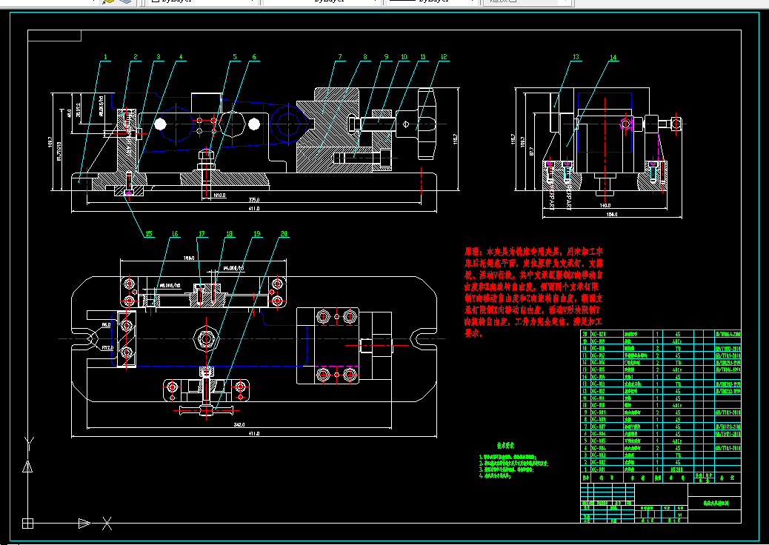Pick part balloon number 6
769x545 pixels.
[254, 57]
